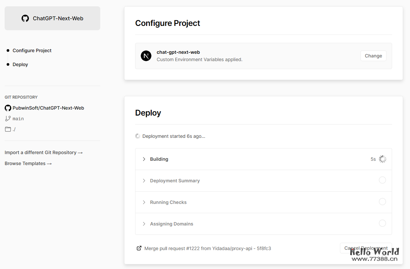410x269 pixels.
Task: Click the folder icon for root directory
Action: tap(8, 129)
